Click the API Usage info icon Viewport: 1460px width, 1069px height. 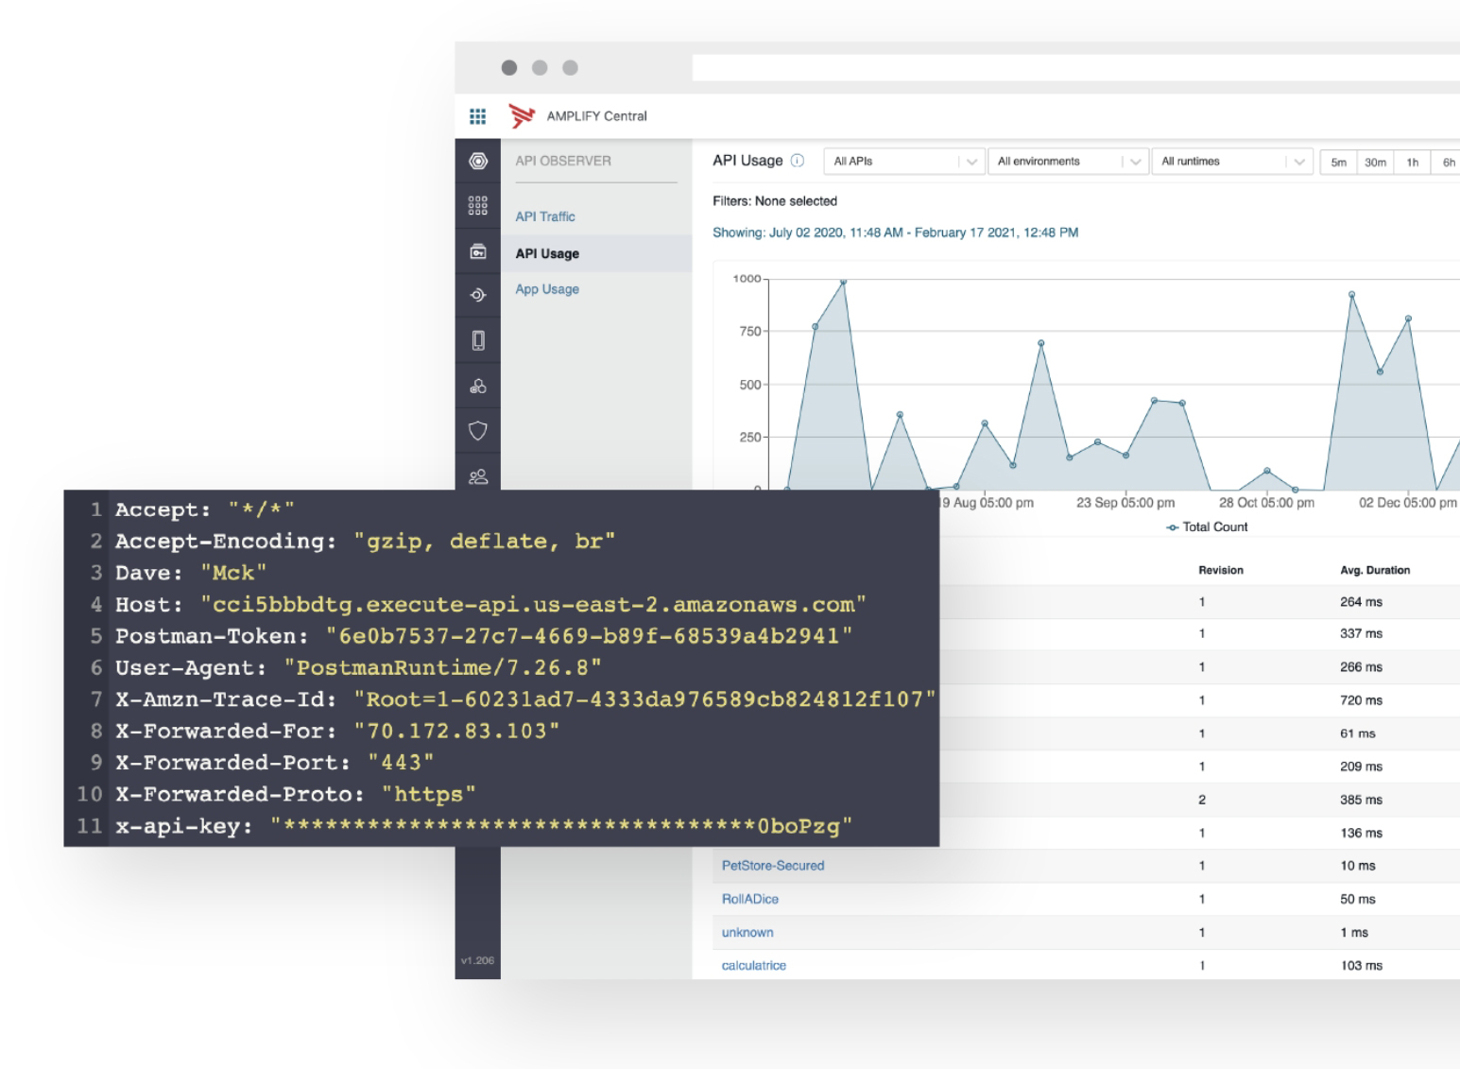click(798, 161)
